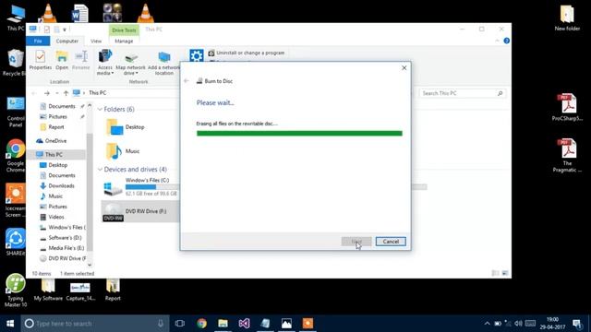591x332 pixels.
Task: Switch to the View ribbon tab
Action: (96, 41)
